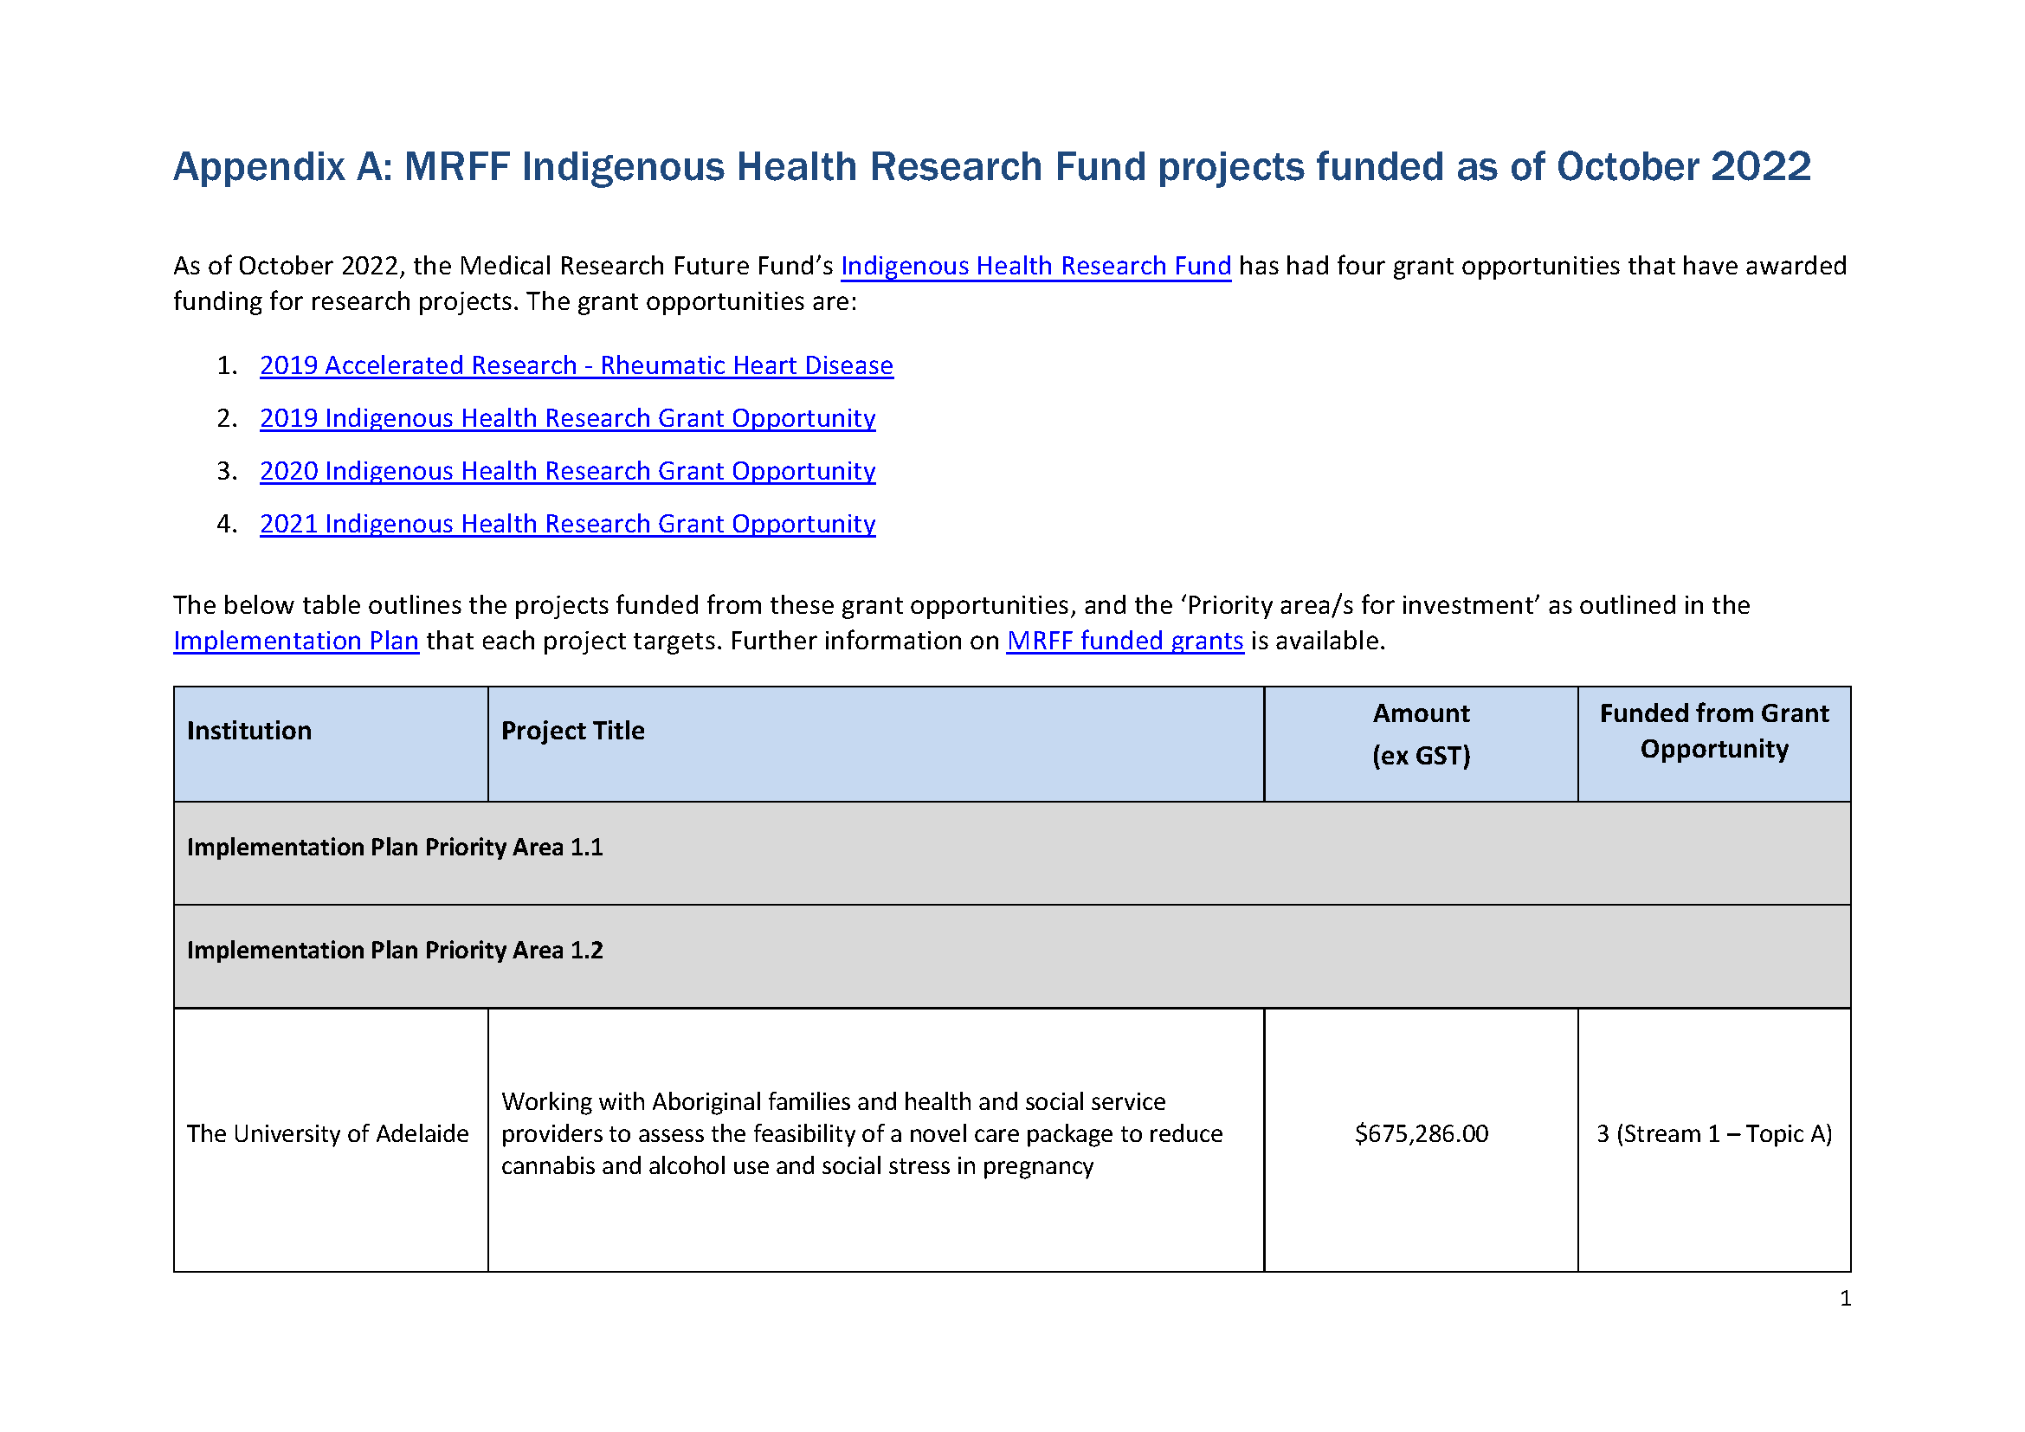Open 2021 Indigenous Health Research Grant Opportunity link

coord(567,524)
